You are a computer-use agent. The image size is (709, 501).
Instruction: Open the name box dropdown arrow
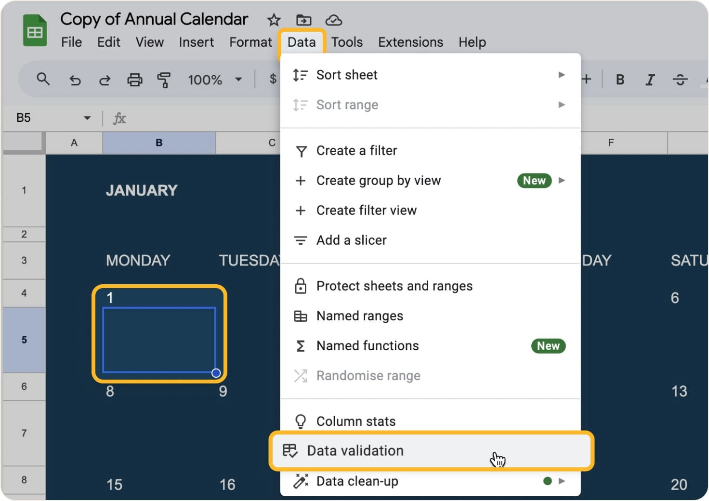click(x=87, y=118)
